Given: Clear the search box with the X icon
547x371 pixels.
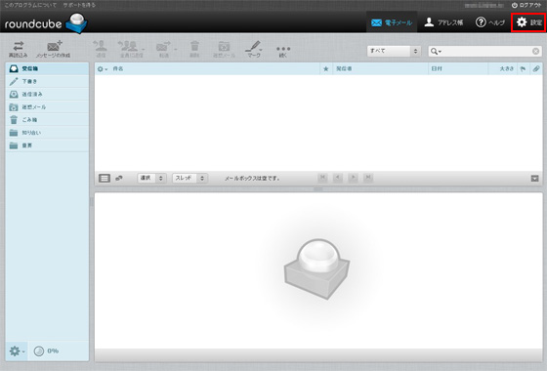Looking at the screenshot, I should tap(536, 51).
